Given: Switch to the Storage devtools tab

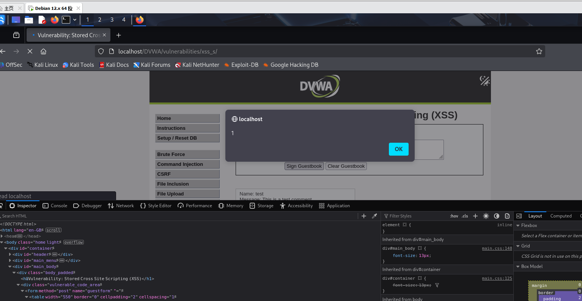Looking at the screenshot, I should tap(261, 206).
